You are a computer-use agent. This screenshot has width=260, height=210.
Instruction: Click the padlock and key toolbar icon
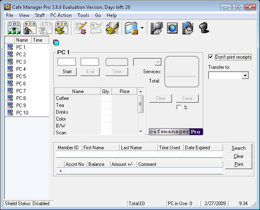click(30, 28)
